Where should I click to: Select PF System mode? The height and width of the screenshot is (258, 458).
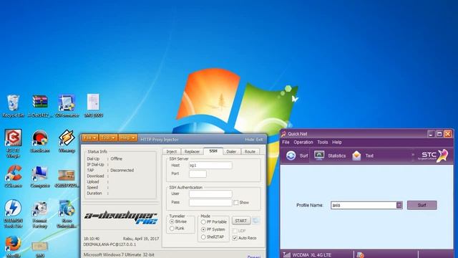click(203, 229)
